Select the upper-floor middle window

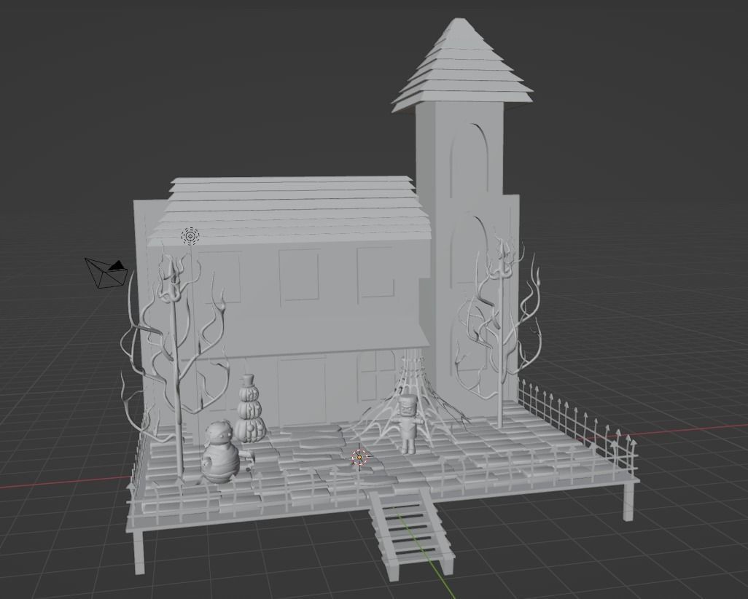click(299, 275)
